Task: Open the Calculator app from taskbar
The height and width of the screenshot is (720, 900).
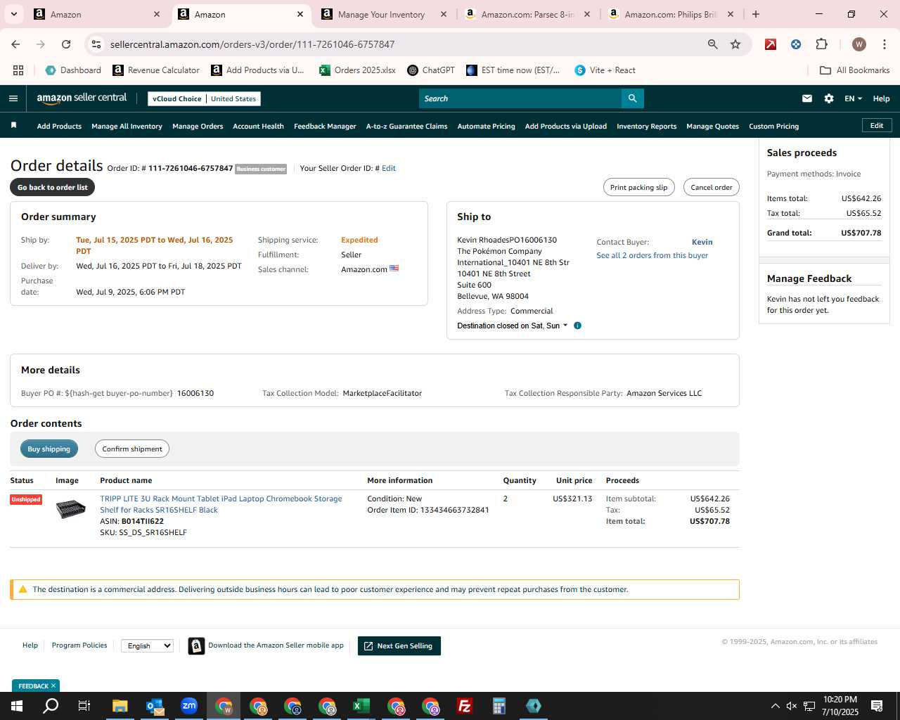Action: pos(499,705)
